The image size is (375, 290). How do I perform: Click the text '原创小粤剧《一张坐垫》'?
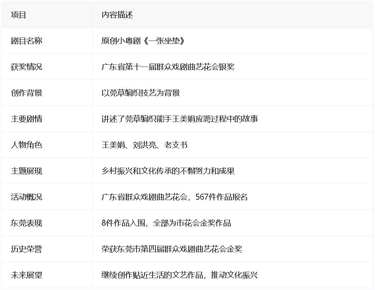point(143,41)
